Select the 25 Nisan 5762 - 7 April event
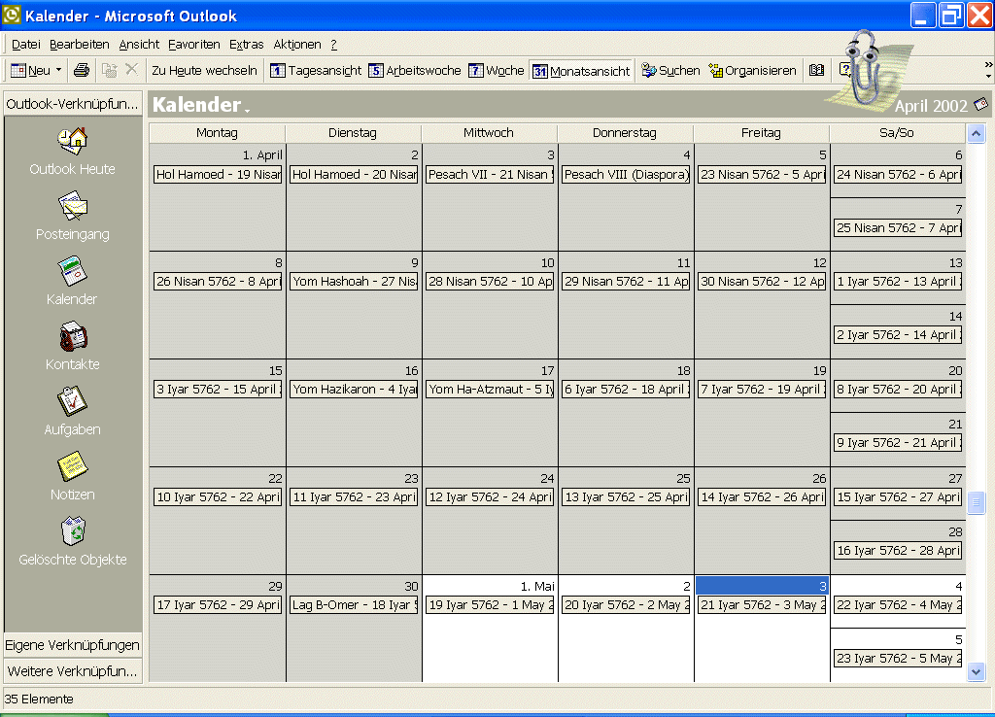The height and width of the screenshot is (717, 995). (x=898, y=227)
